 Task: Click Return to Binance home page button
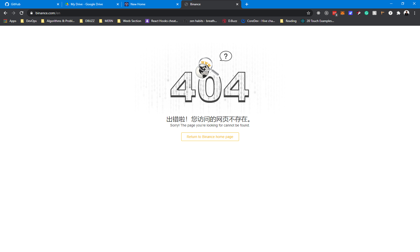(x=210, y=137)
